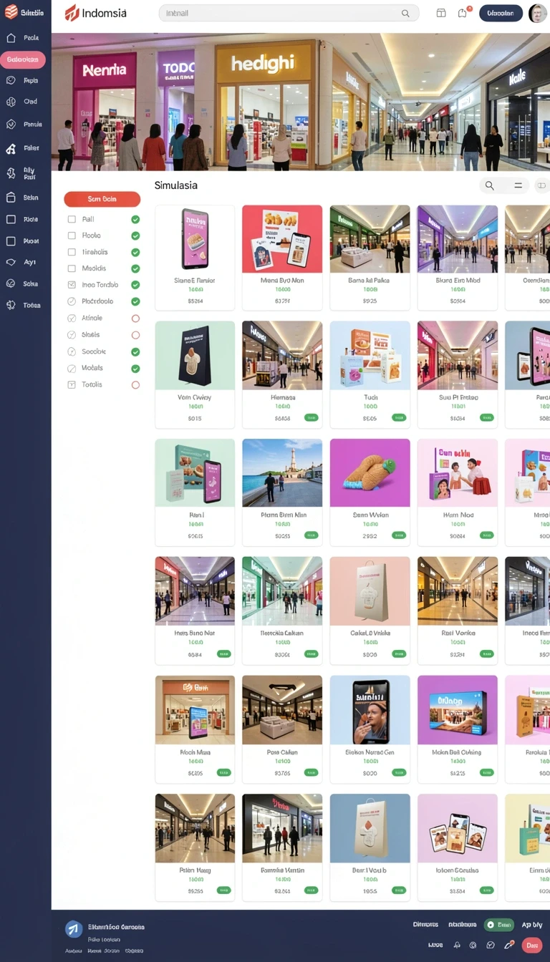The height and width of the screenshot is (962, 550).
Task: Click the green pill button in footer
Action: pyautogui.click(x=499, y=925)
